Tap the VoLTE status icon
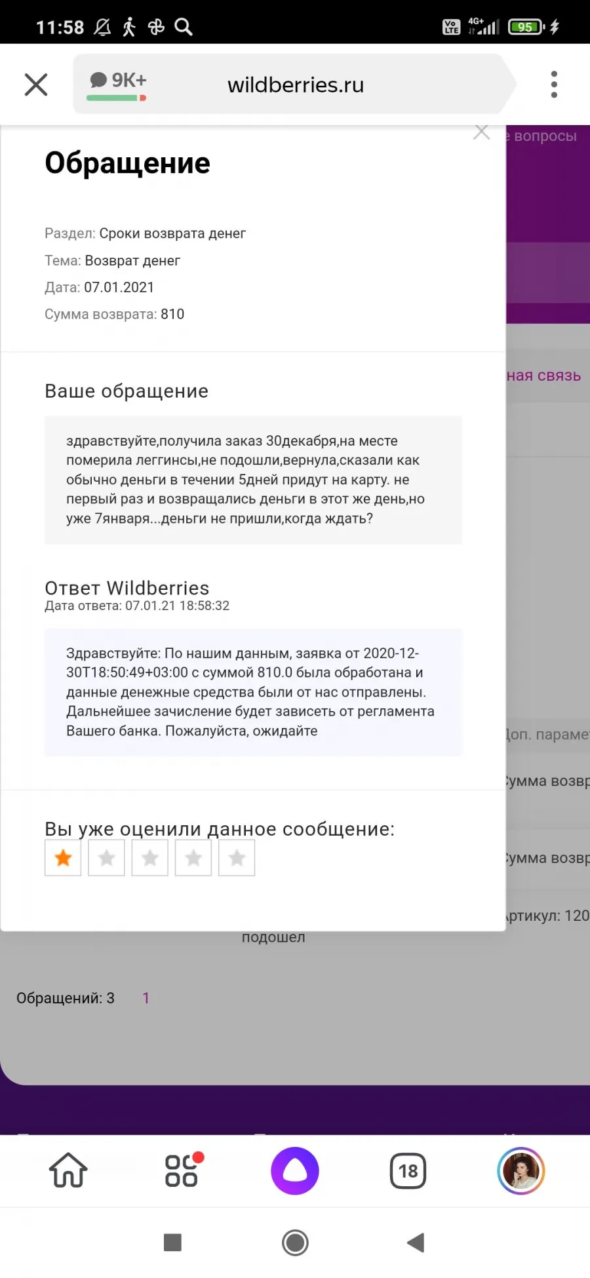590x1278 pixels. point(451,27)
